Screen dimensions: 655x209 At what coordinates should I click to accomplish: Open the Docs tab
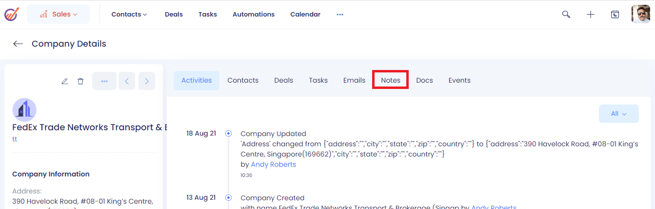click(x=424, y=80)
